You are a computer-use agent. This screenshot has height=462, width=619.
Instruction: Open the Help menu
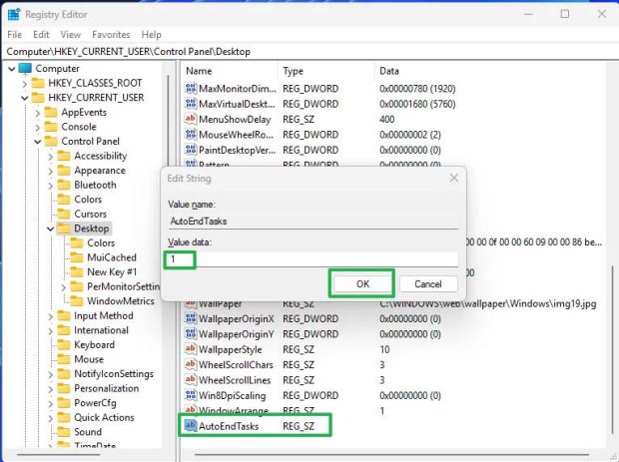[x=151, y=35]
